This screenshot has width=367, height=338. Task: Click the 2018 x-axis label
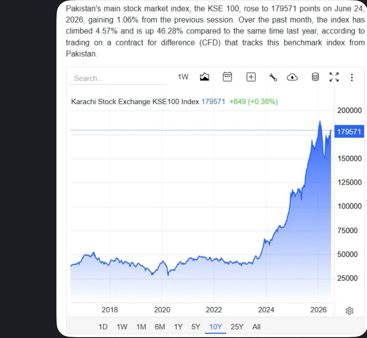pos(110,310)
